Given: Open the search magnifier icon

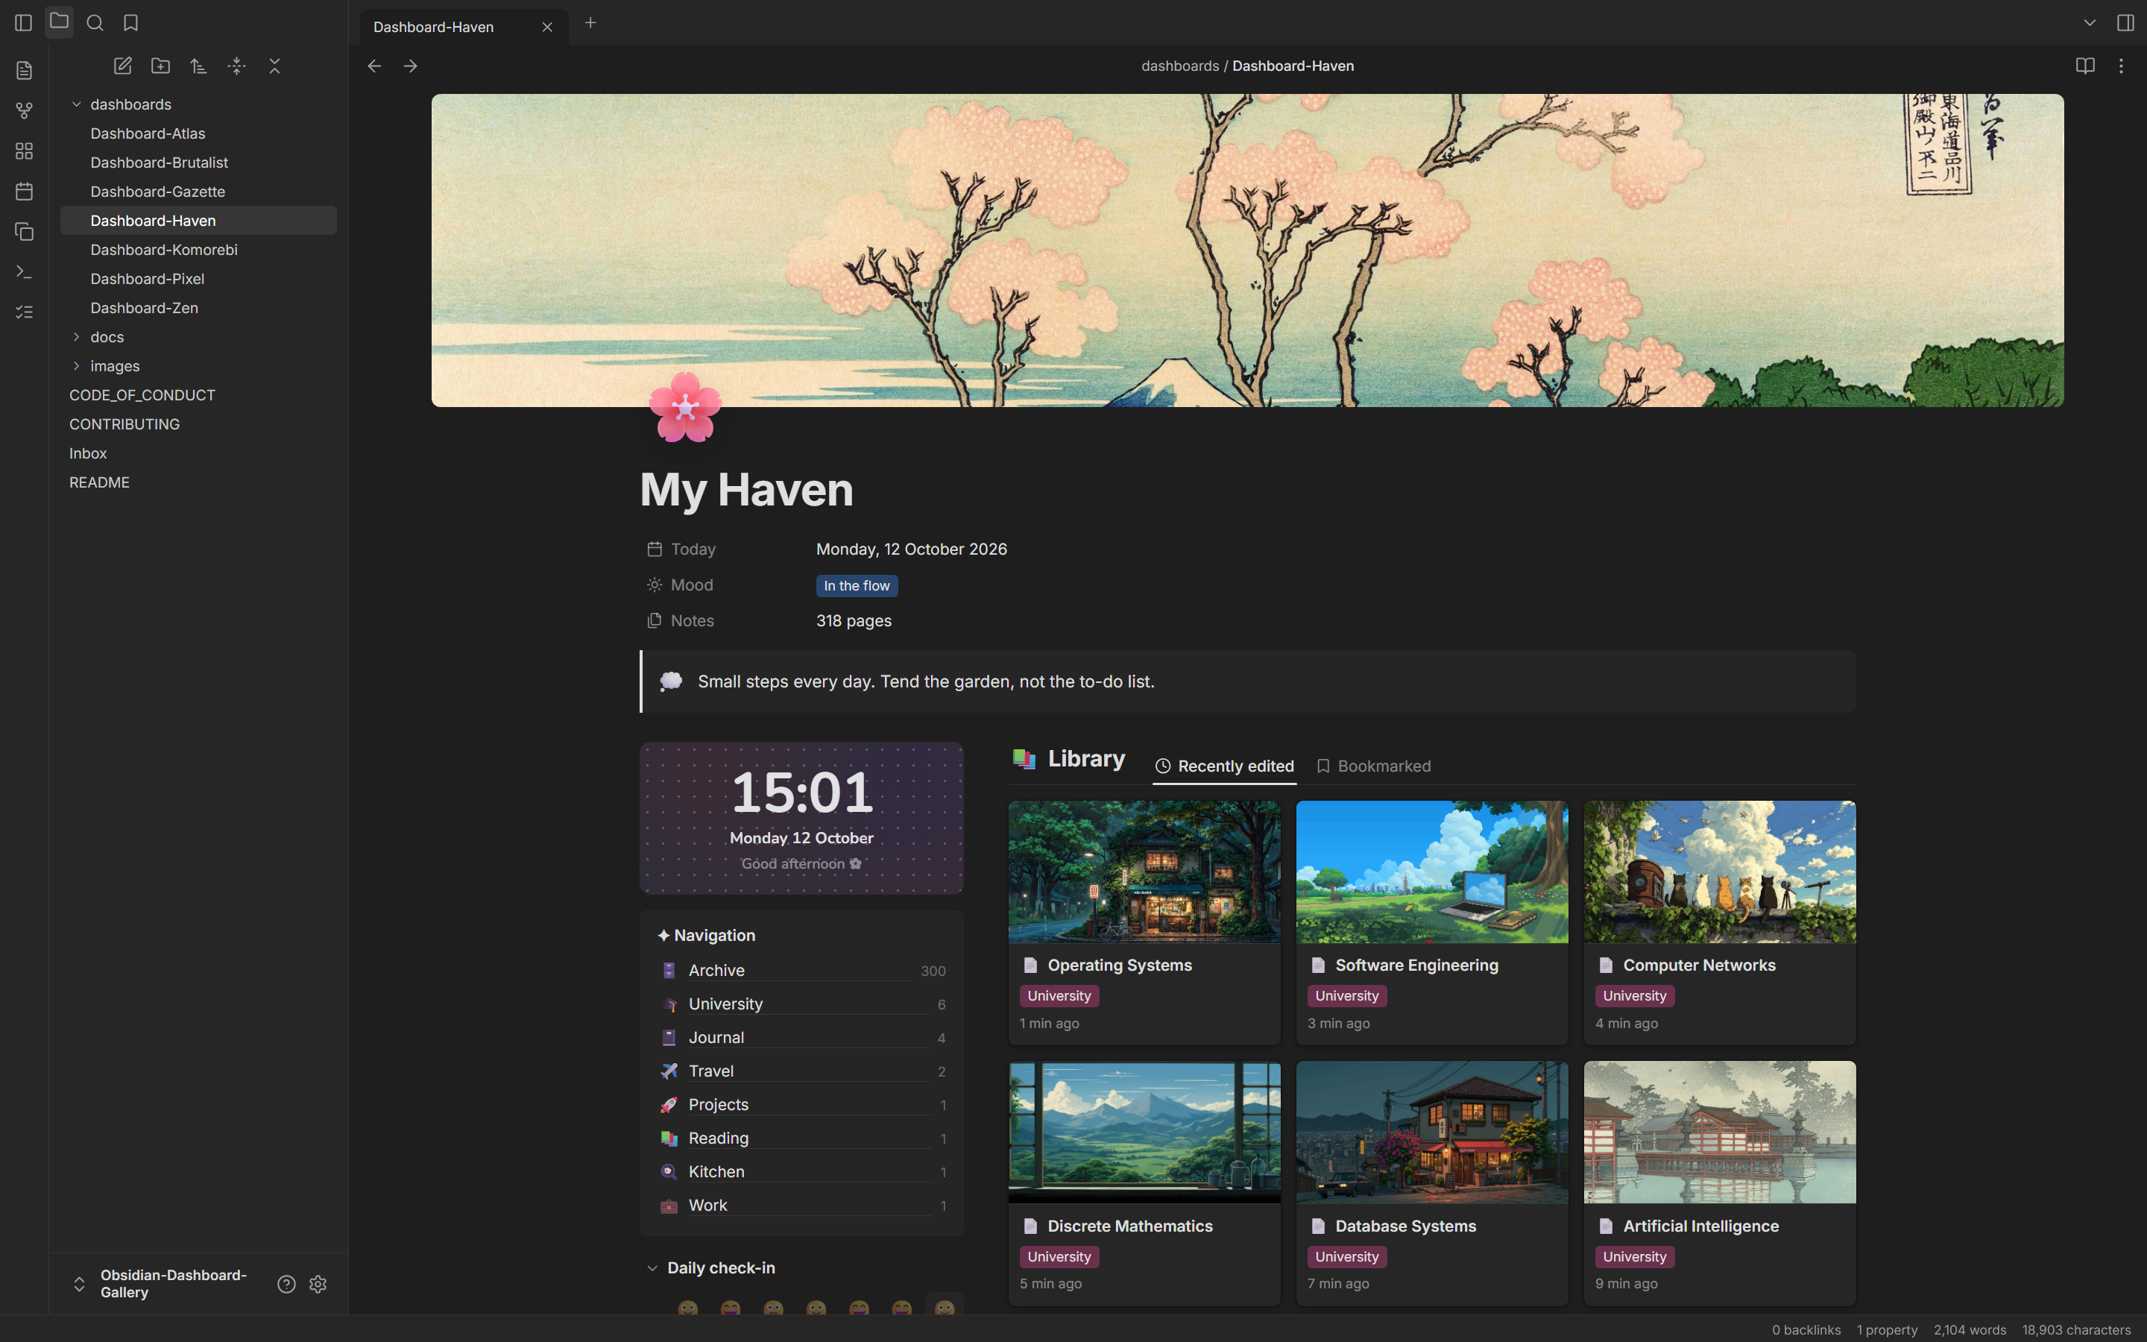Looking at the screenshot, I should [x=95, y=23].
